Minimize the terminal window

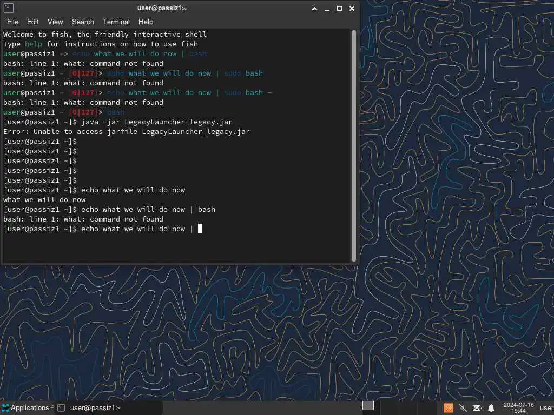327,9
